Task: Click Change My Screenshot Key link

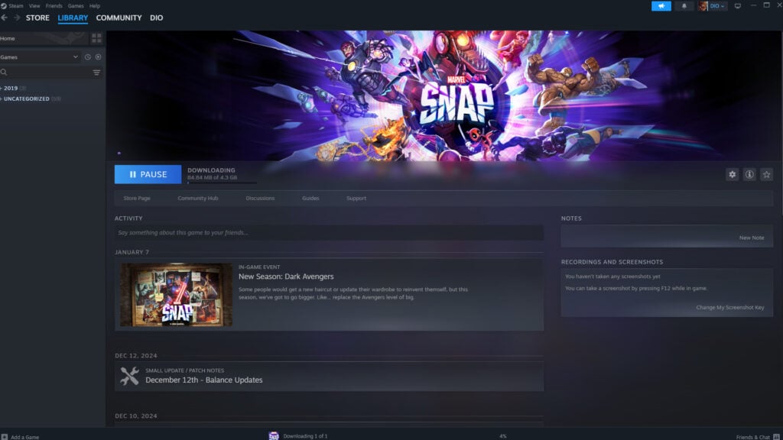Action: (x=730, y=306)
